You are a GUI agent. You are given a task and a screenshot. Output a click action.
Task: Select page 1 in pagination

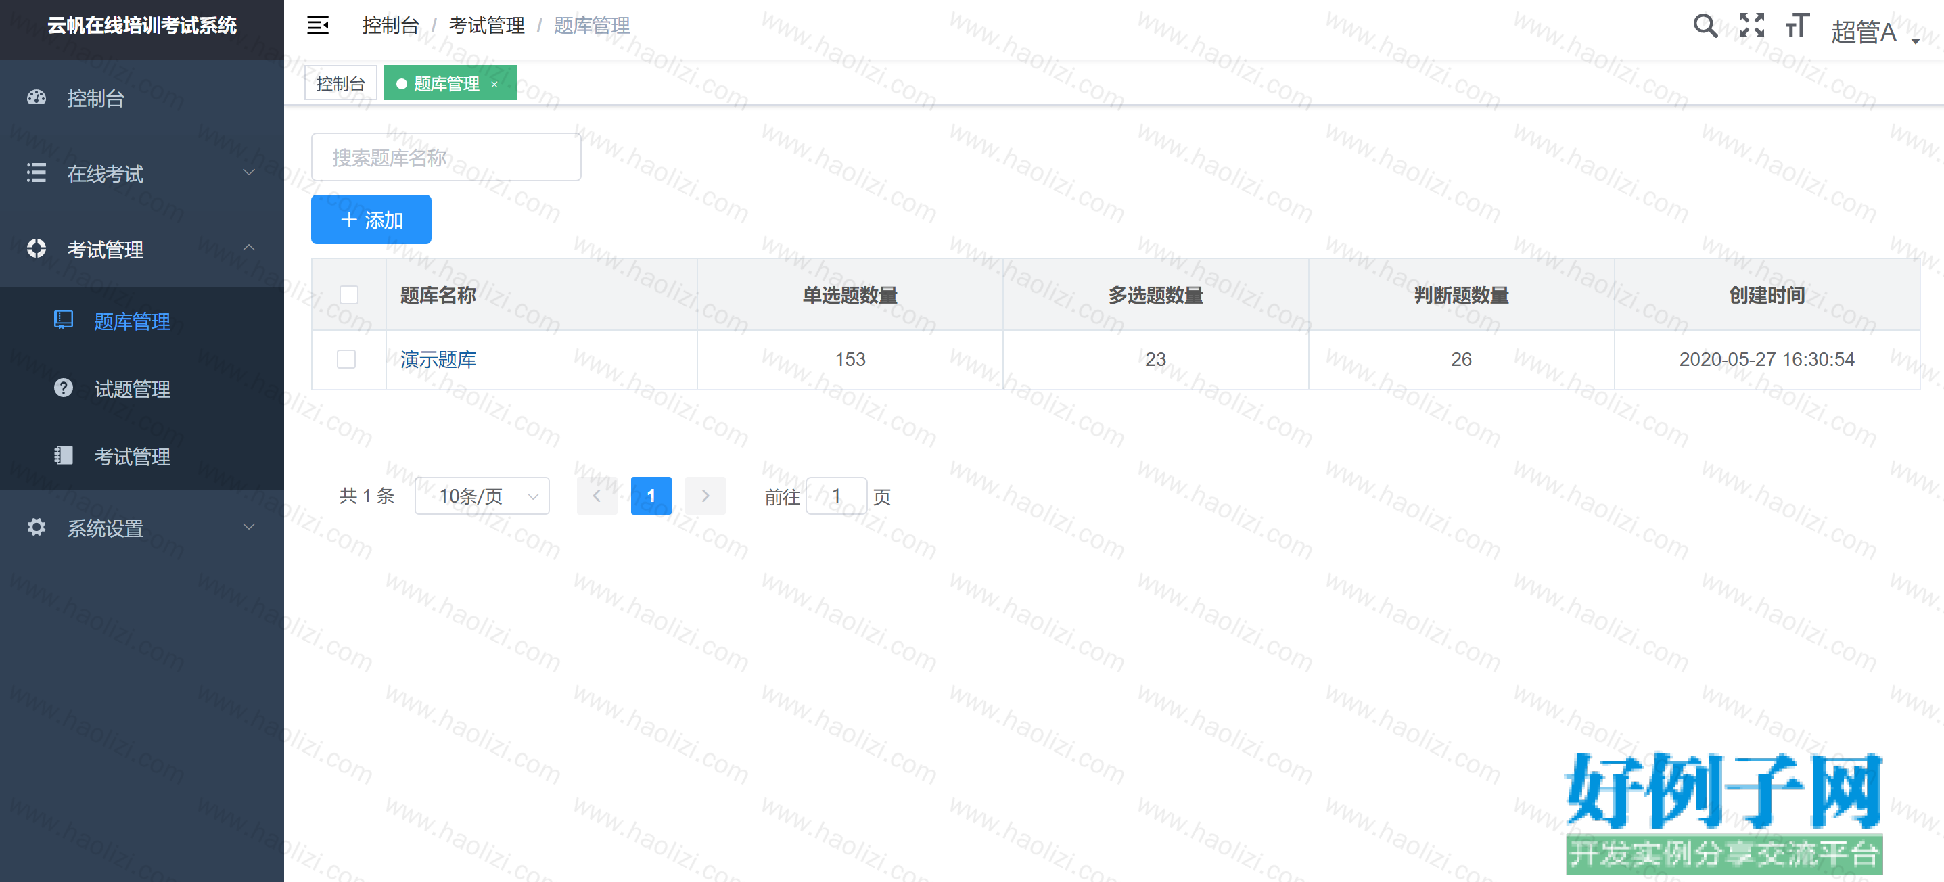tap(651, 496)
